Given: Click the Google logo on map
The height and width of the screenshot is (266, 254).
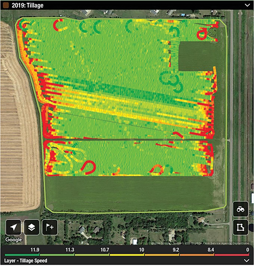Looking at the screenshot, I should 14,240.
